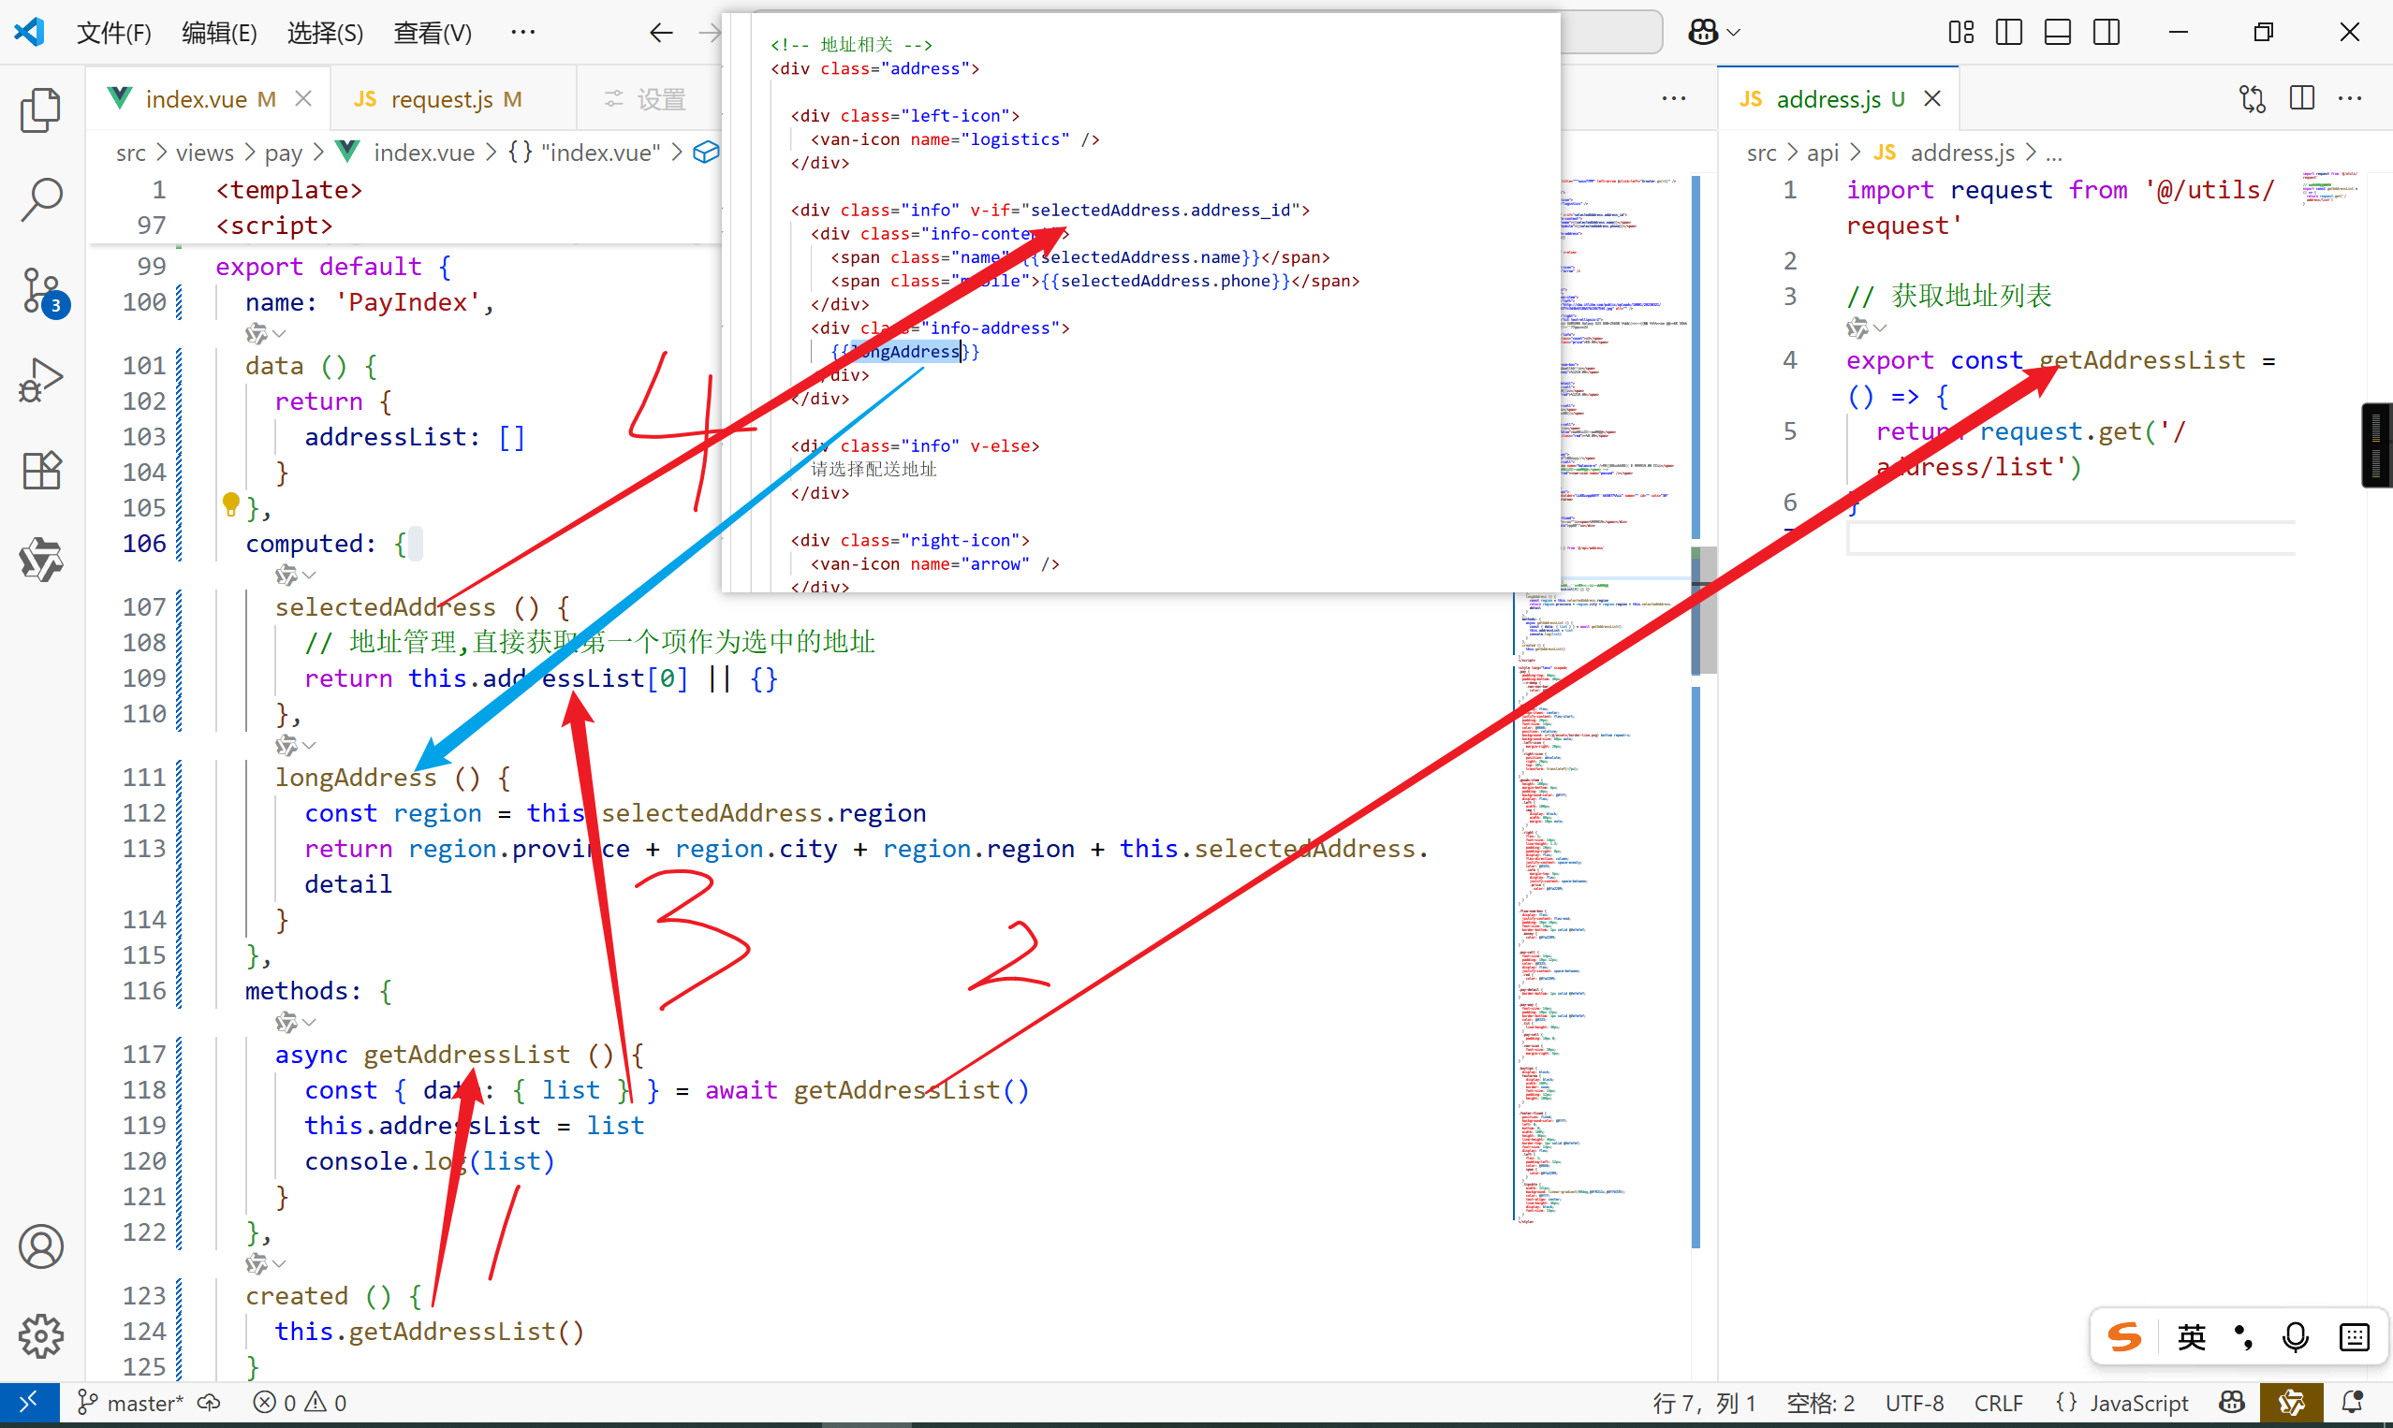This screenshot has width=2393, height=1428.
Task: Click the Accounts icon in activity bar
Action: pos(40,1247)
